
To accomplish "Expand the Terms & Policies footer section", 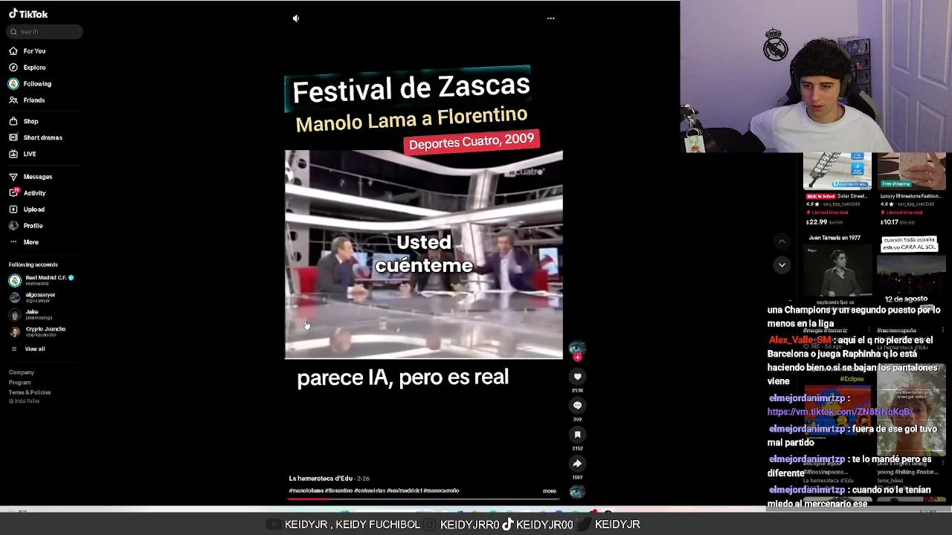I will pos(30,392).
